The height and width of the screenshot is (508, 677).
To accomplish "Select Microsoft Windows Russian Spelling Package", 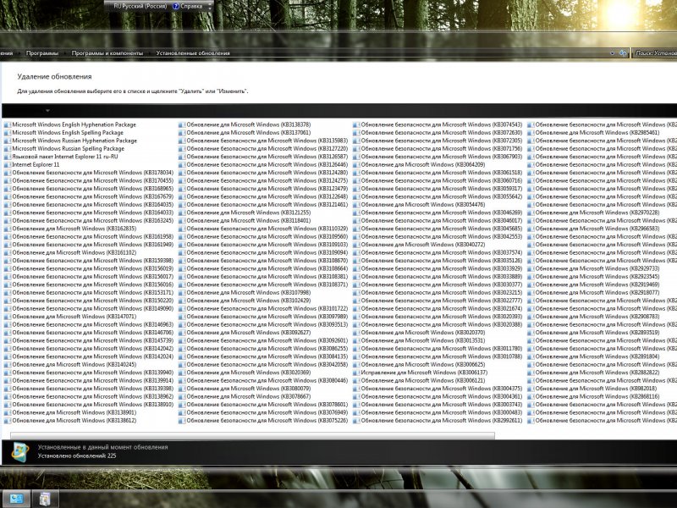I will [69, 149].
